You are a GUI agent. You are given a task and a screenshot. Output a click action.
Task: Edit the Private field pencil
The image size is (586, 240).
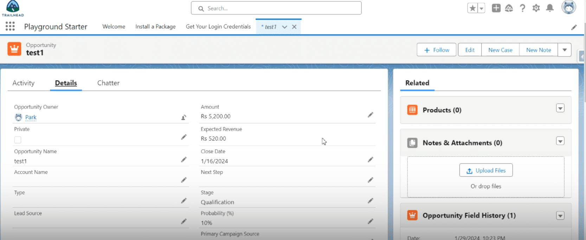183,137
